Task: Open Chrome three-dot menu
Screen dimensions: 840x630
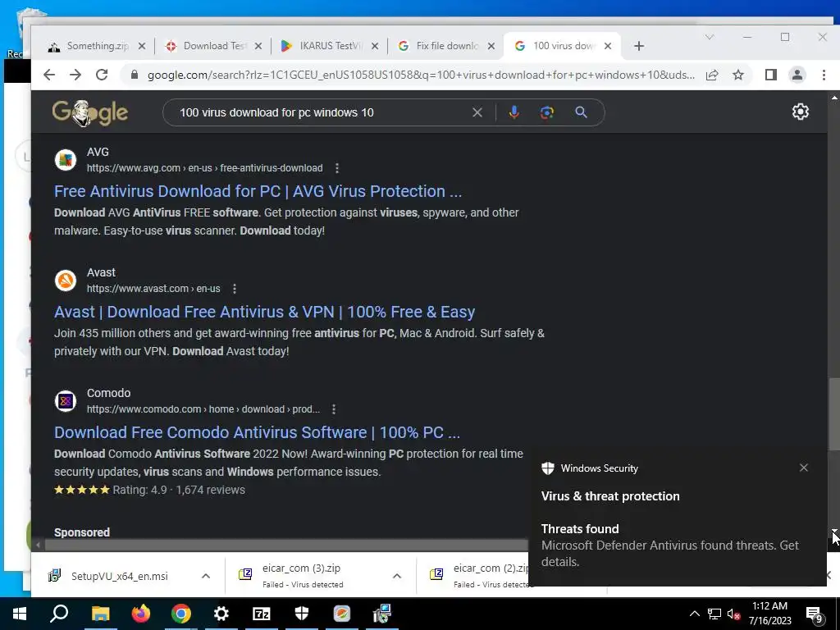Action: point(824,75)
